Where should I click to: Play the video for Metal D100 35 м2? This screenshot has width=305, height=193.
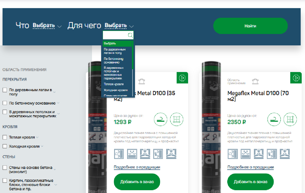click(x=182, y=78)
